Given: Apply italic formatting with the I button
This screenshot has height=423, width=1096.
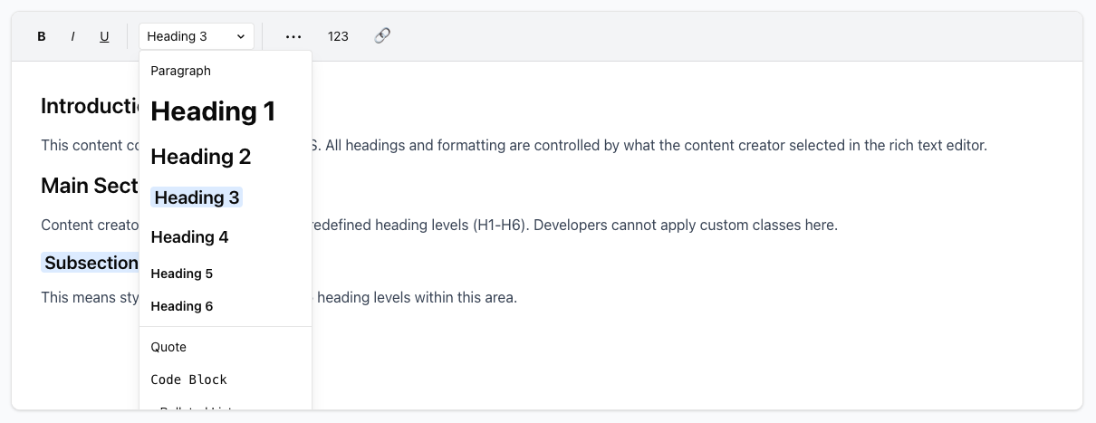Looking at the screenshot, I should tap(72, 36).
